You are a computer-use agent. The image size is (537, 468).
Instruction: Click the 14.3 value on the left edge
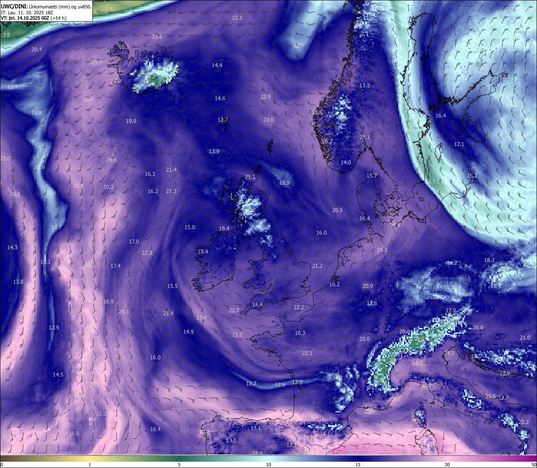(x=12, y=248)
